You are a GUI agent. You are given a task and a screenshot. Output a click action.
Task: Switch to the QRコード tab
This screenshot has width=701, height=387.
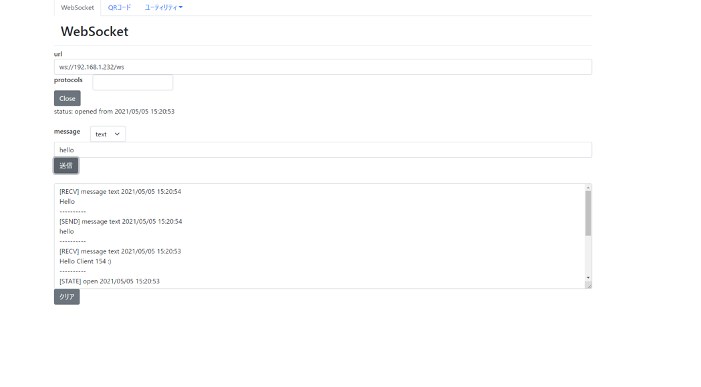coord(119,7)
